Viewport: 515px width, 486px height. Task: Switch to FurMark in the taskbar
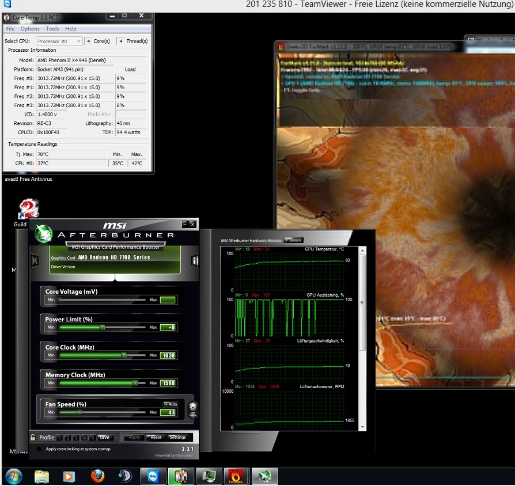pyautogui.click(x=236, y=476)
